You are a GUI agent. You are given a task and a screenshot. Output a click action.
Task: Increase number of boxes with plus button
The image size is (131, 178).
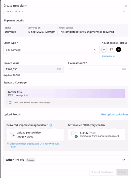tap(118, 49)
